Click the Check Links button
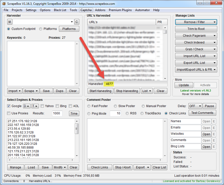The height and width of the screenshot is (185, 224). [x=100, y=167]
